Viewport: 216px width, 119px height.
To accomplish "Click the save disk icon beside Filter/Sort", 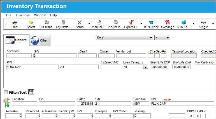I will coord(31,92).
